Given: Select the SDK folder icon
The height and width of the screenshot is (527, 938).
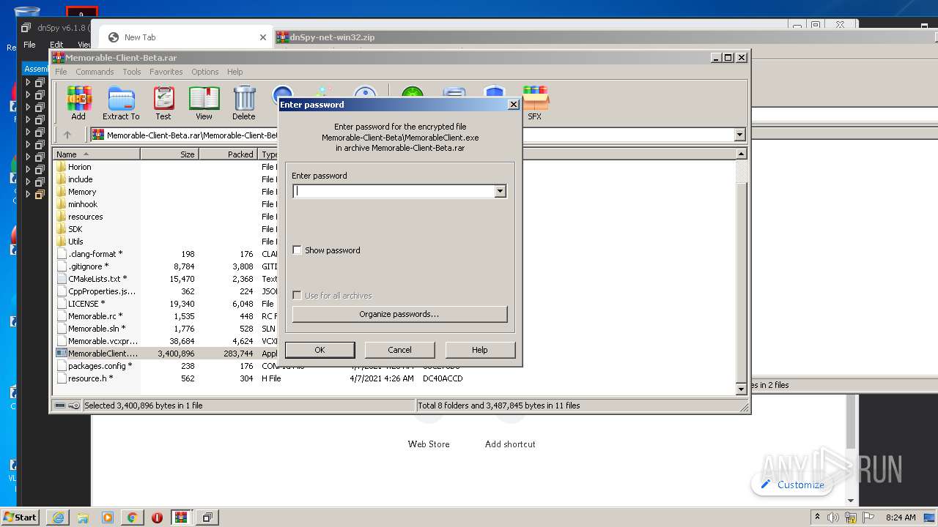Looking at the screenshot, I should (x=62, y=229).
